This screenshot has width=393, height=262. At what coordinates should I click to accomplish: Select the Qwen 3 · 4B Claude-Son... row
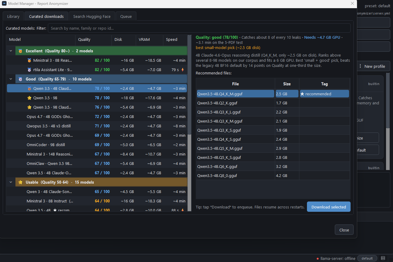[x=97, y=192]
